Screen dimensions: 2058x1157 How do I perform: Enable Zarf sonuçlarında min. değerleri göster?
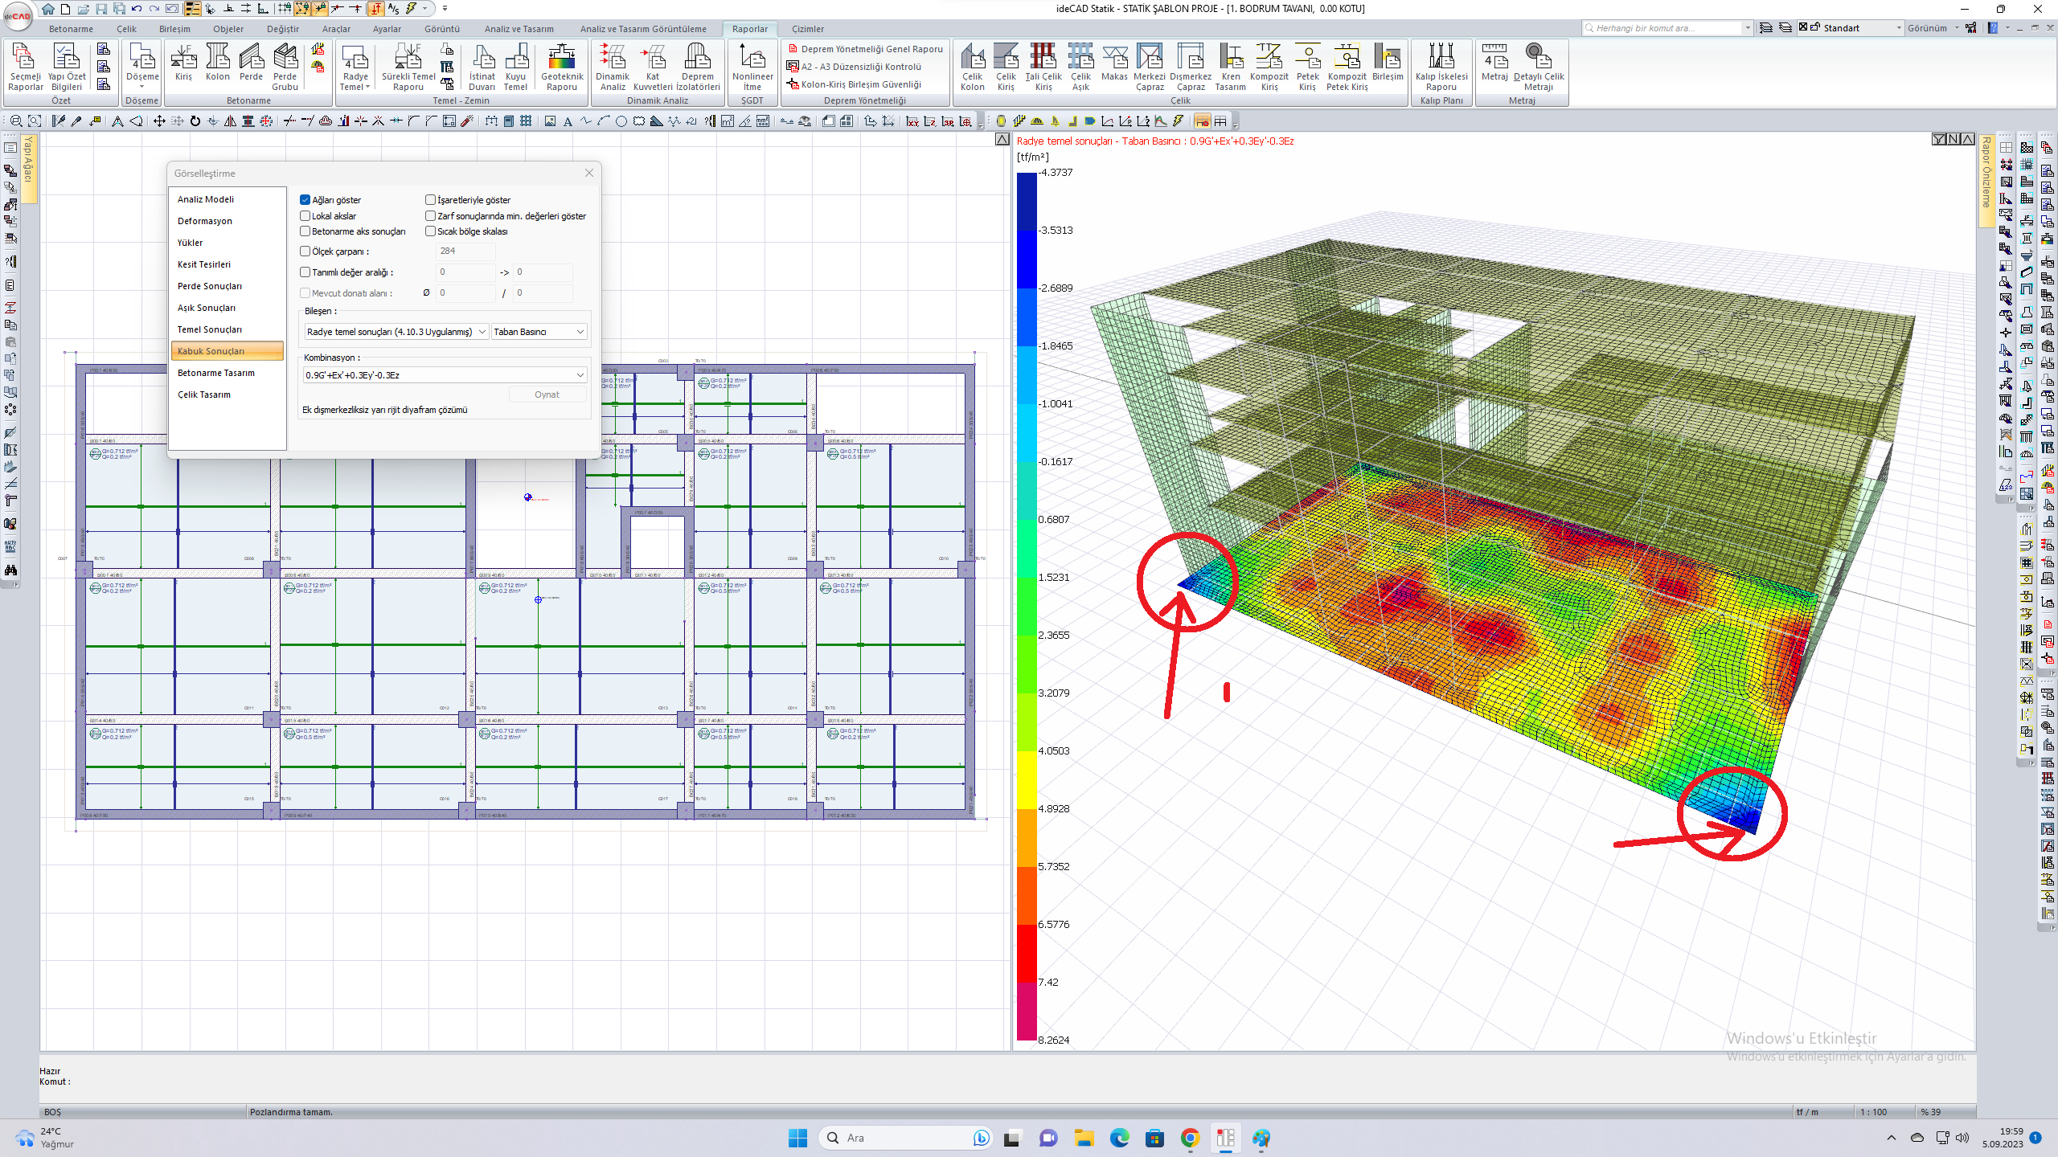click(431, 216)
